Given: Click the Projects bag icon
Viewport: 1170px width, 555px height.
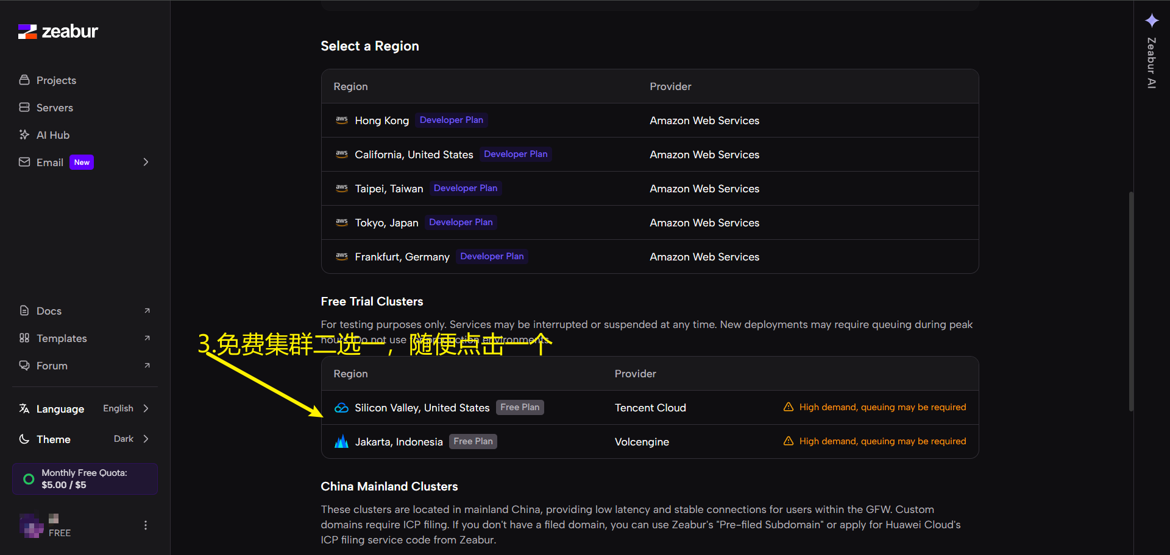Looking at the screenshot, I should [x=24, y=80].
